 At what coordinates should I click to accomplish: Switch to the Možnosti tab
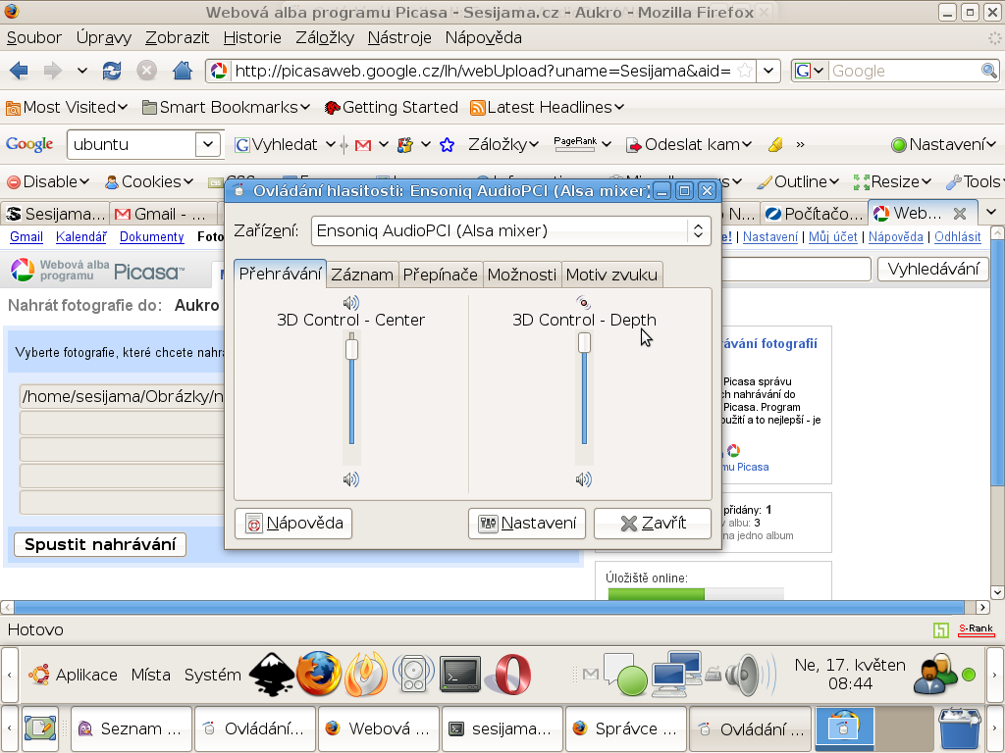tap(522, 275)
